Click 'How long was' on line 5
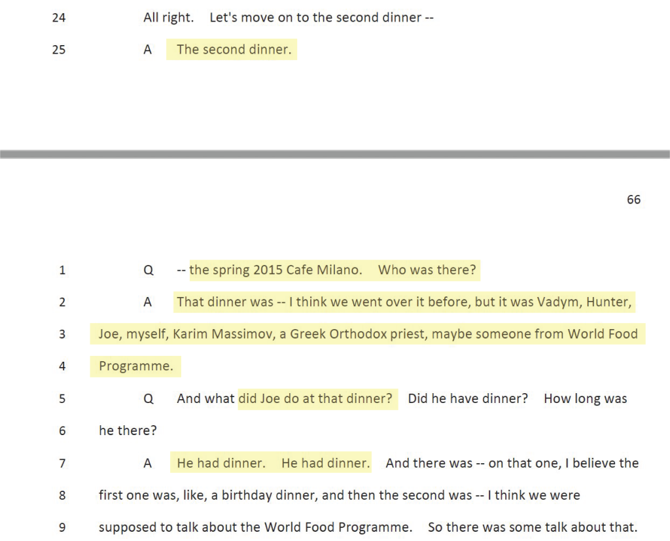 (x=586, y=398)
